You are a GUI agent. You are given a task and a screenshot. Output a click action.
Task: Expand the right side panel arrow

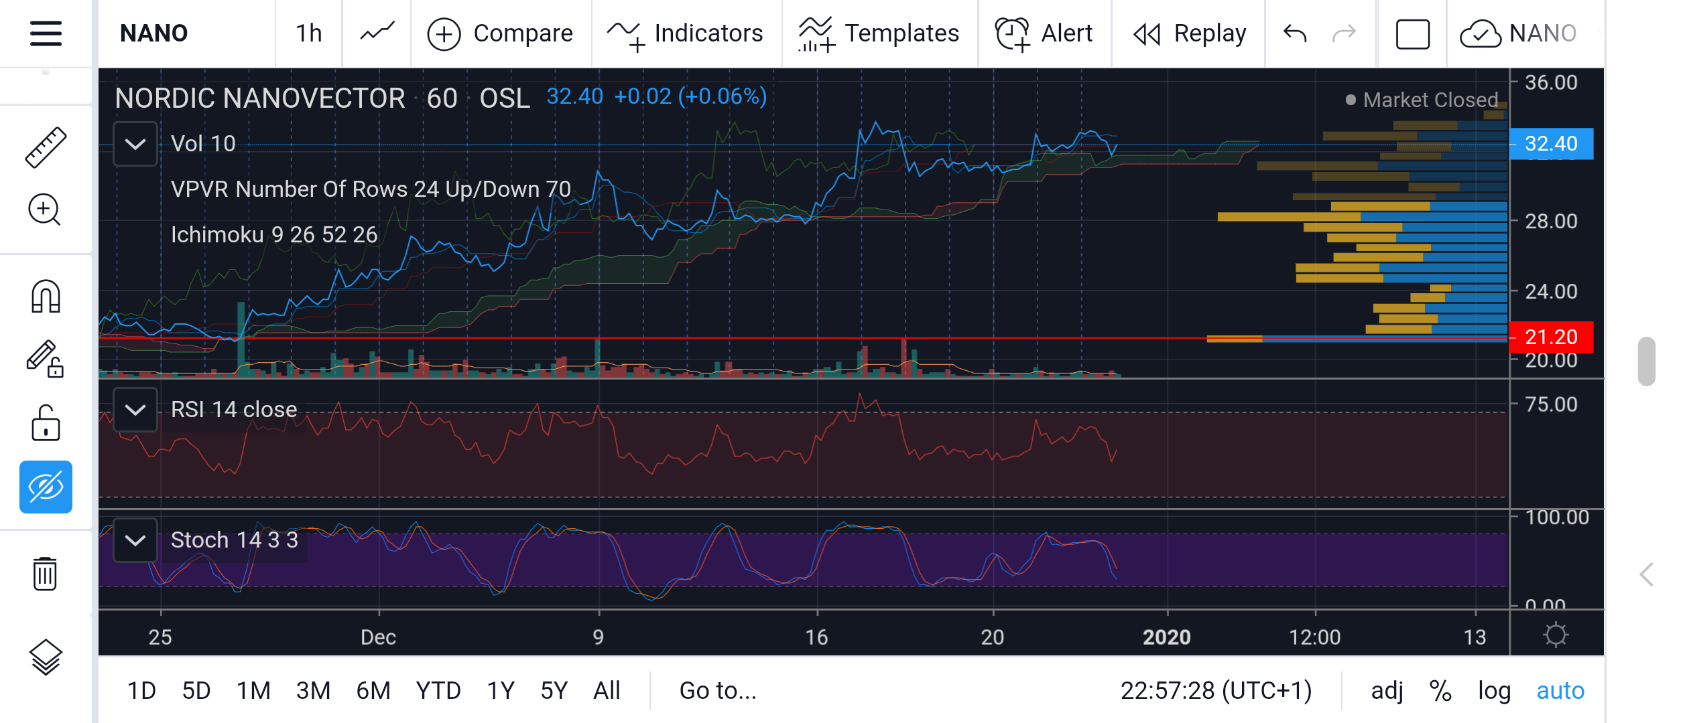pyautogui.click(x=1647, y=574)
